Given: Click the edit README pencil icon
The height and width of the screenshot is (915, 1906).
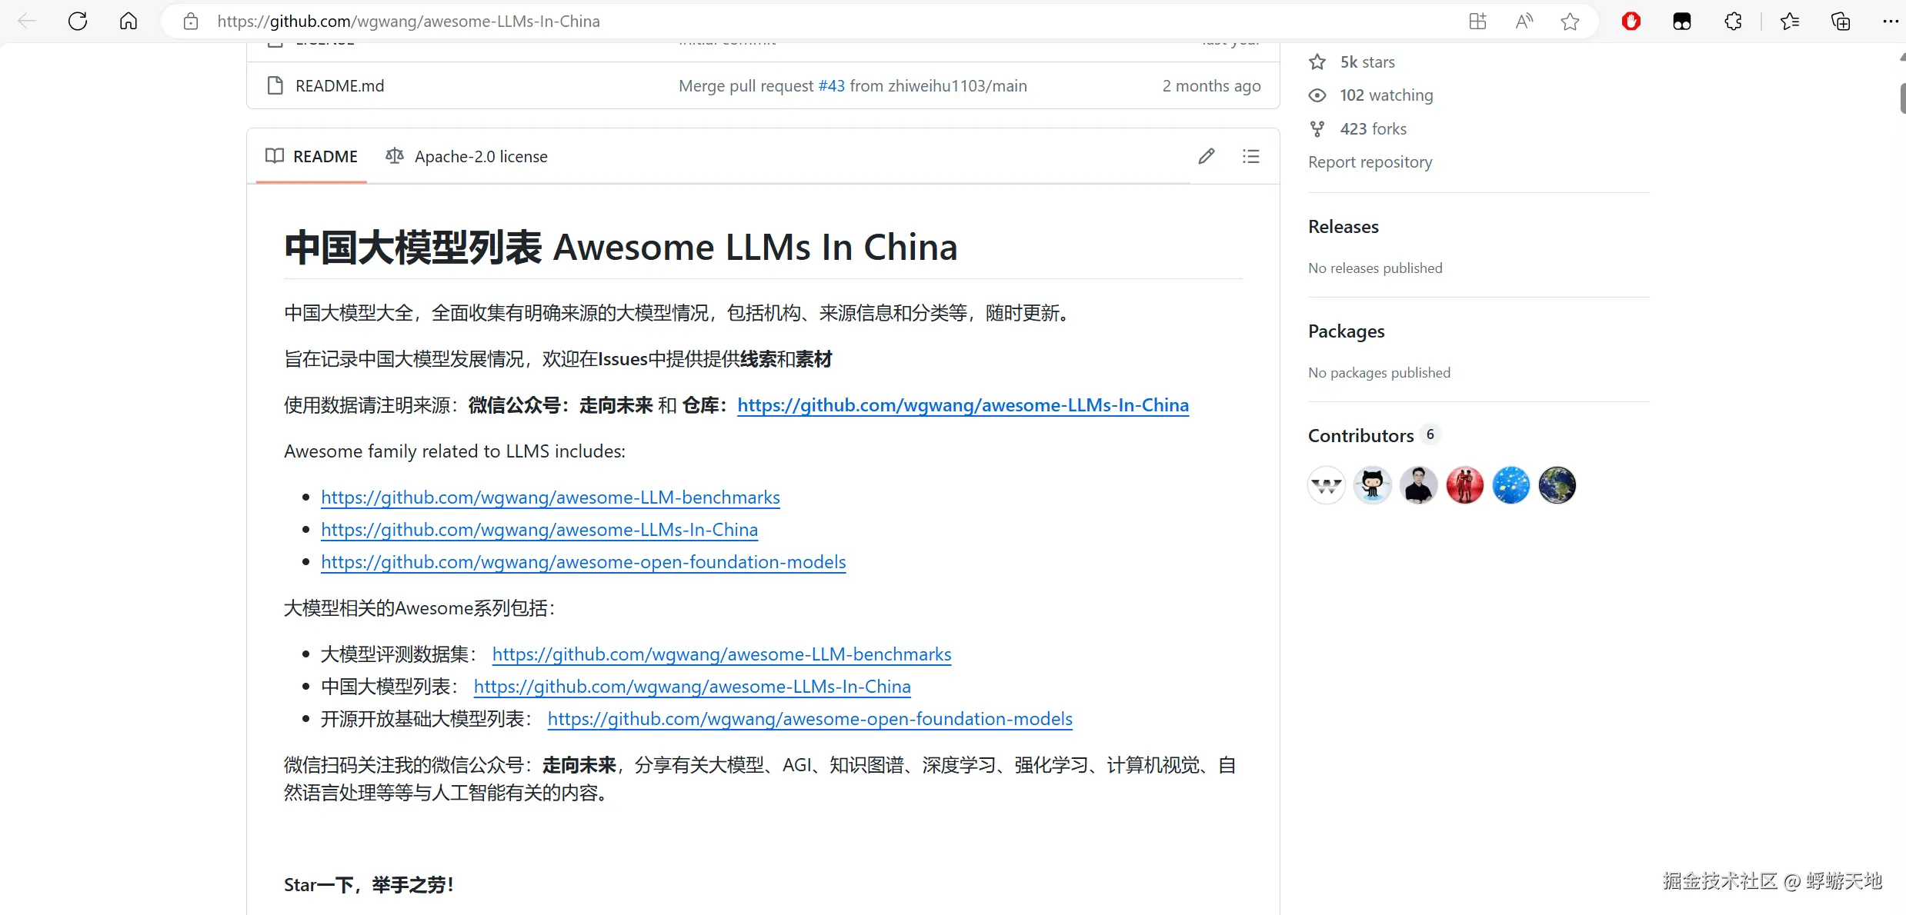Looking at the screenshot, I should (1206, 157).
